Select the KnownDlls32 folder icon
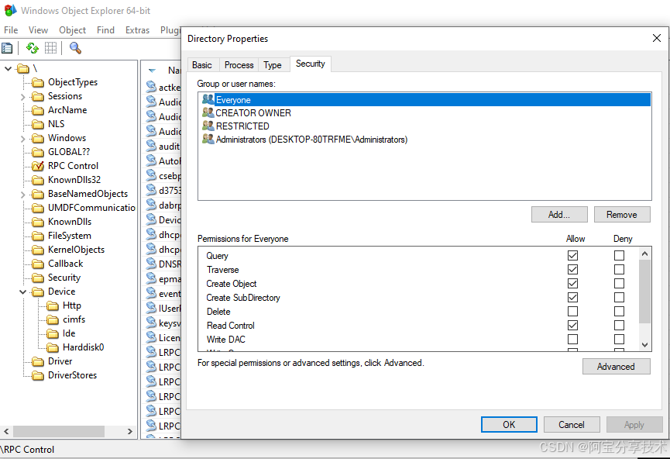 pyautogui.click(x=38, y=180)
